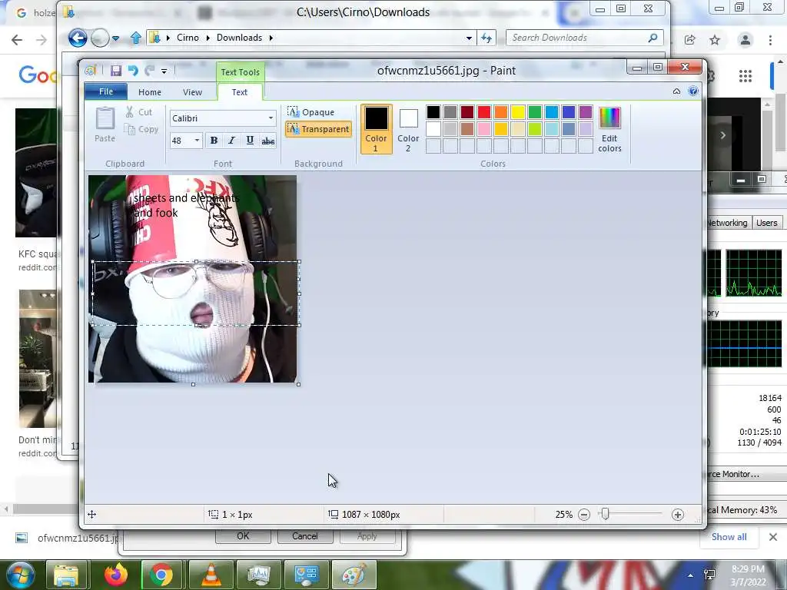Click Chrome share page icon
Viewport: 787px width, 590px height.
[x=689, y=40]
